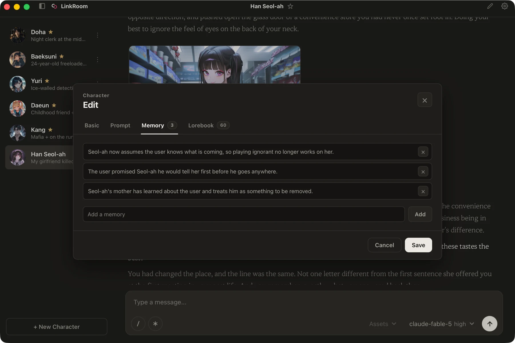Delete the 'Seol-ah's mother' memory entry
515x343 pixels.
[x=423, y=191]
